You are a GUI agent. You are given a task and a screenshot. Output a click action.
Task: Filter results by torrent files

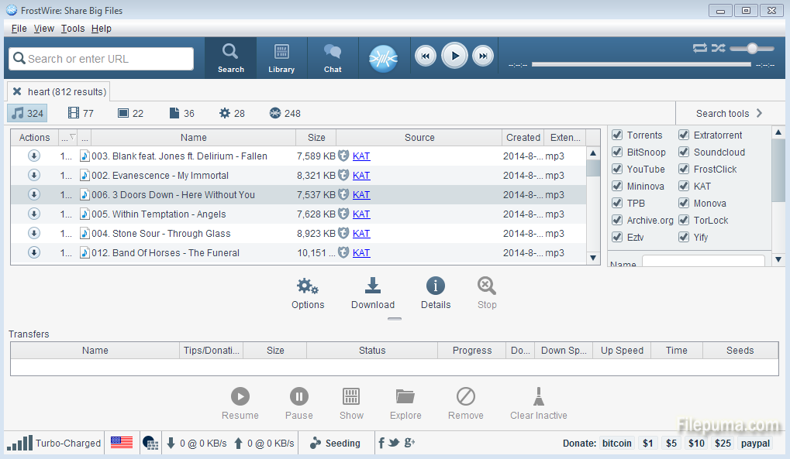tap(285, 113)
